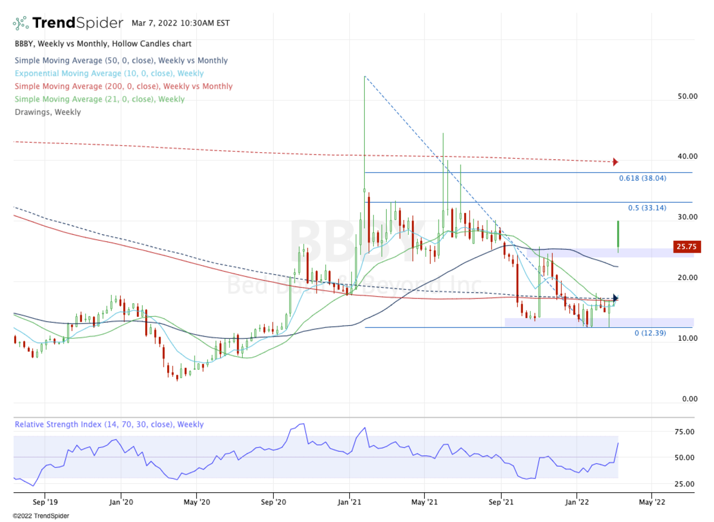This screenshot has height=522, width=714.
Task: Select the Exponential Moving Average 10 legend
Action: (x=109, y=74)
